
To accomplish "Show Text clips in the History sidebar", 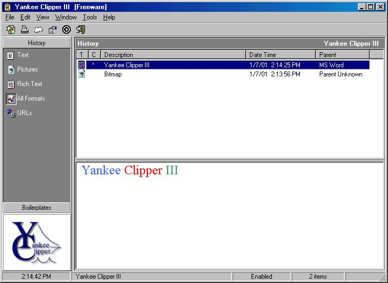I will [x=23, y=55].
